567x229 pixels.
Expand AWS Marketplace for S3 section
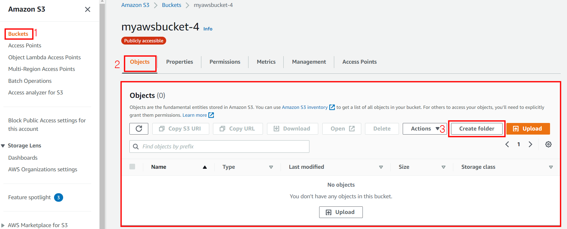(3, 225)
